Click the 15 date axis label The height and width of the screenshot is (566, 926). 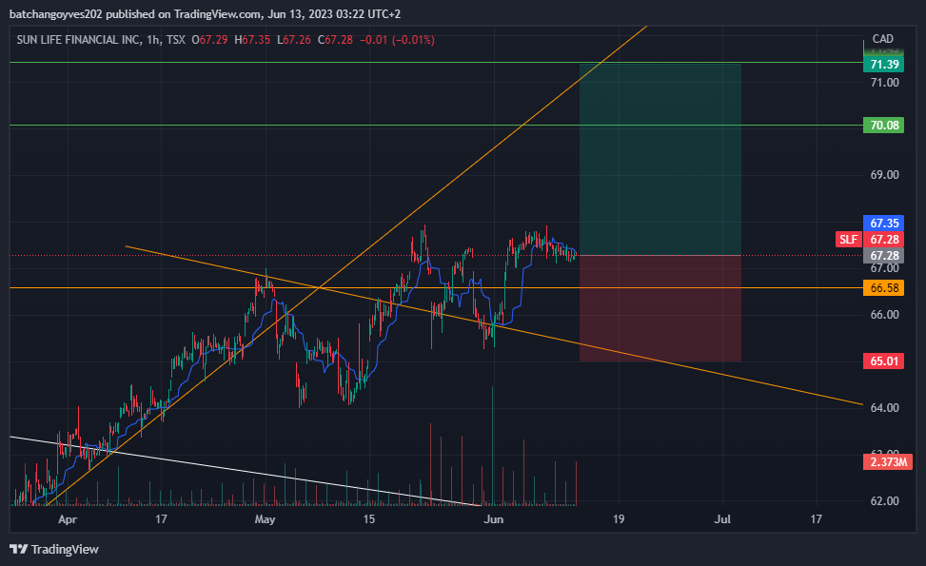[368, 519]
